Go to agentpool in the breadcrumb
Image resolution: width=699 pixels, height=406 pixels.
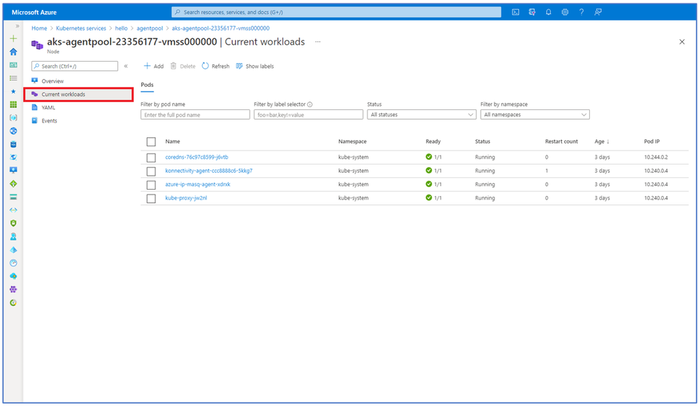click(150, 28)
